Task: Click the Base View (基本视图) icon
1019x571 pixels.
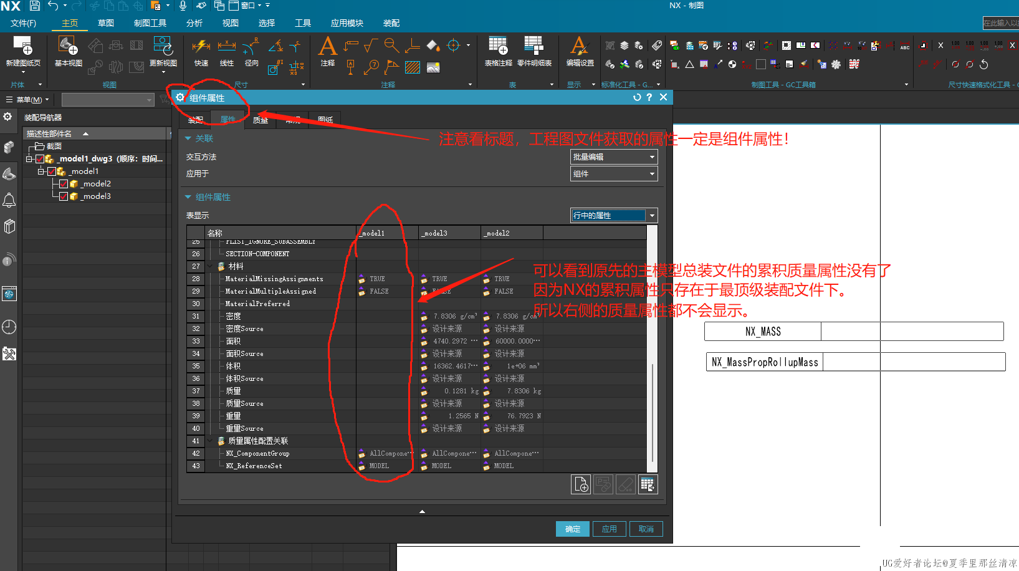Action: click(x=68, y=46)
